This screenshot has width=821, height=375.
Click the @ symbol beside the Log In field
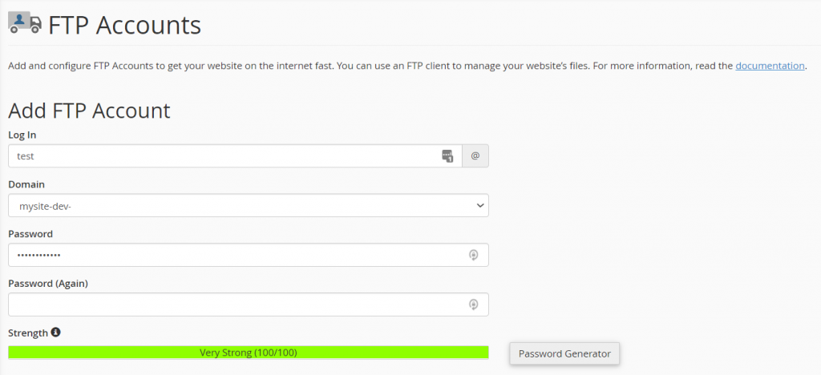coord(475,156)
